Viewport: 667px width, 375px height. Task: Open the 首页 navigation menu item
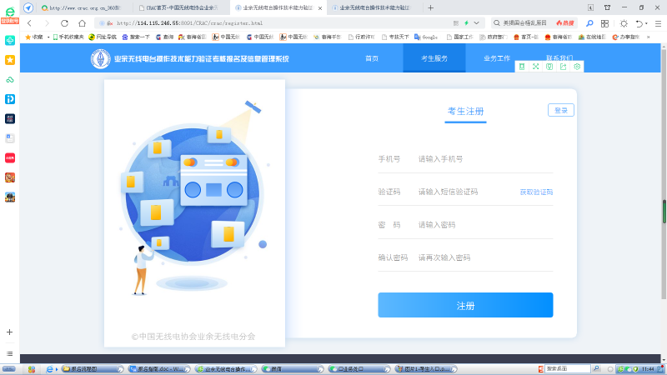(372, 59)
